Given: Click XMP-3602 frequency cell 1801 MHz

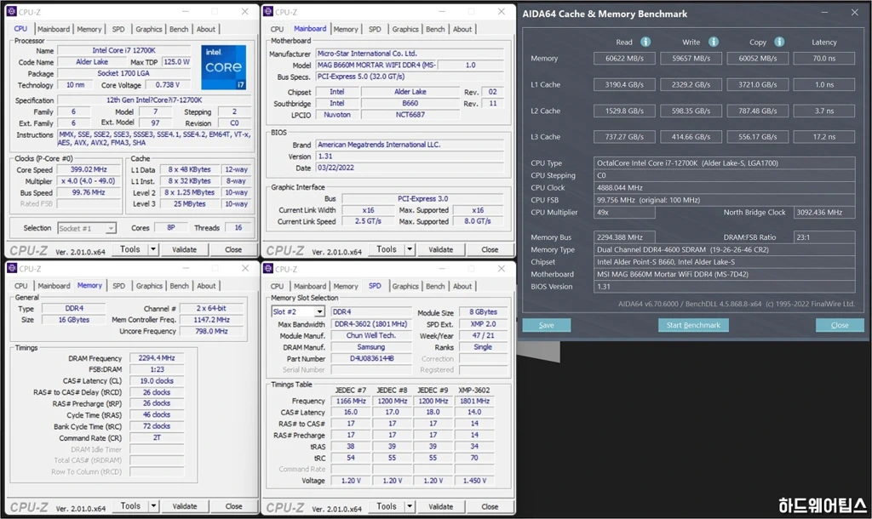Looking at the screenshot, I should click(474, 402).
